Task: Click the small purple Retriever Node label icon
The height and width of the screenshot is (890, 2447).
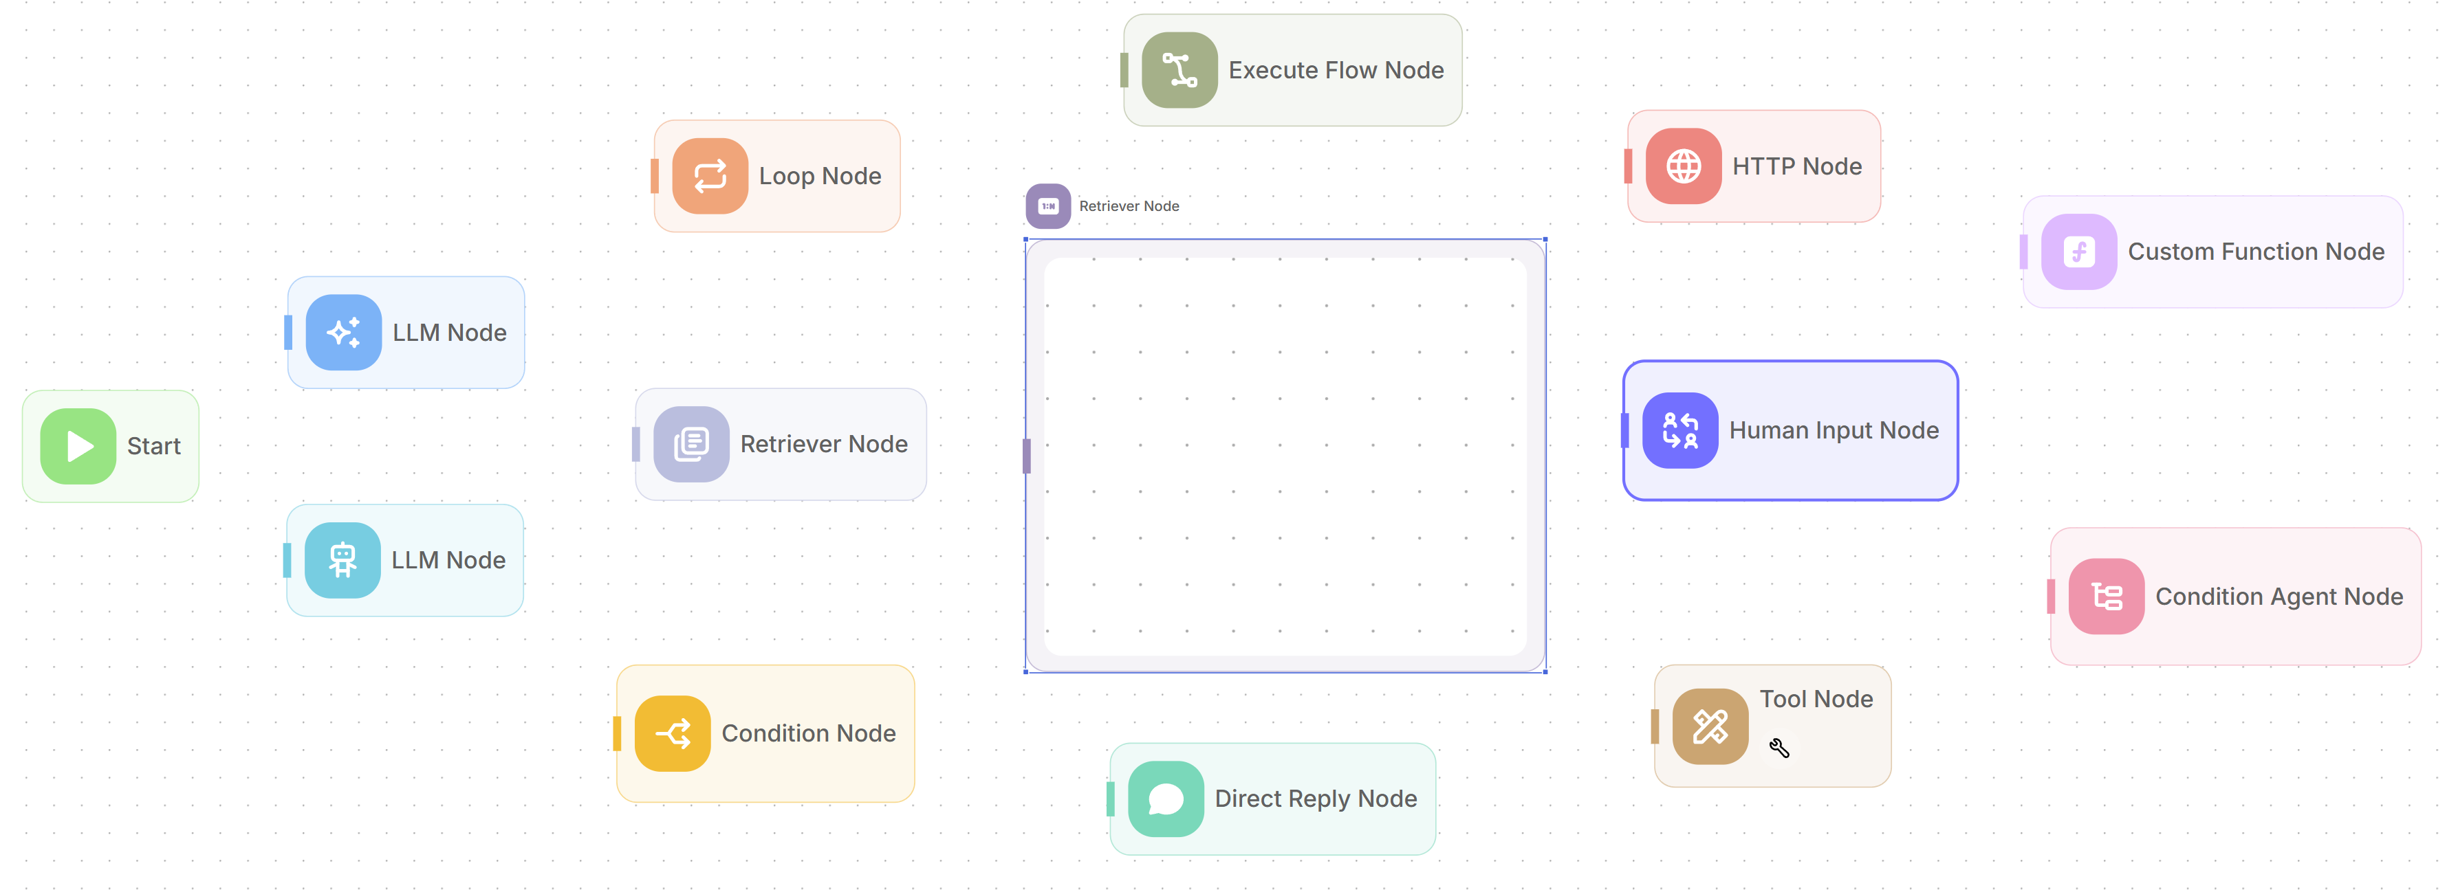Action: (x=1047, y=206)
